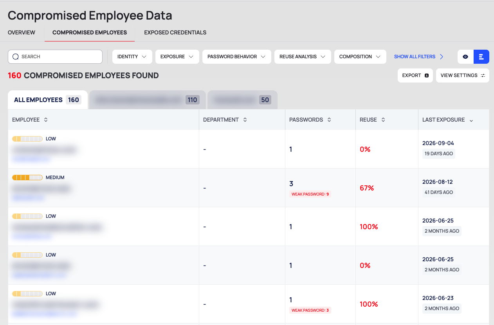The image size is (494, 325).
Task: Click the 0% reuse value in 2026-09-04 row
Action: (x=365, y=149)
